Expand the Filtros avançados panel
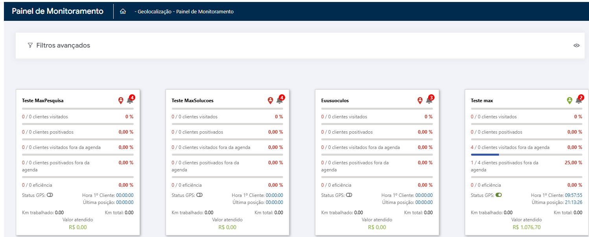Viewport: 589px width, 237px height. (63, 46)
